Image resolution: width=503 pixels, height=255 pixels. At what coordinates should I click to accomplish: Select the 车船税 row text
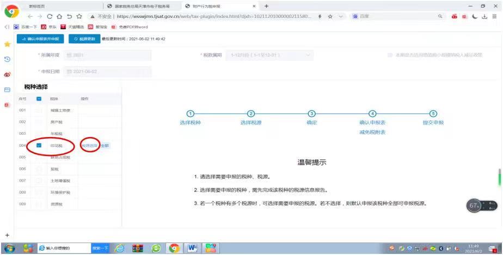coord(57,134)
